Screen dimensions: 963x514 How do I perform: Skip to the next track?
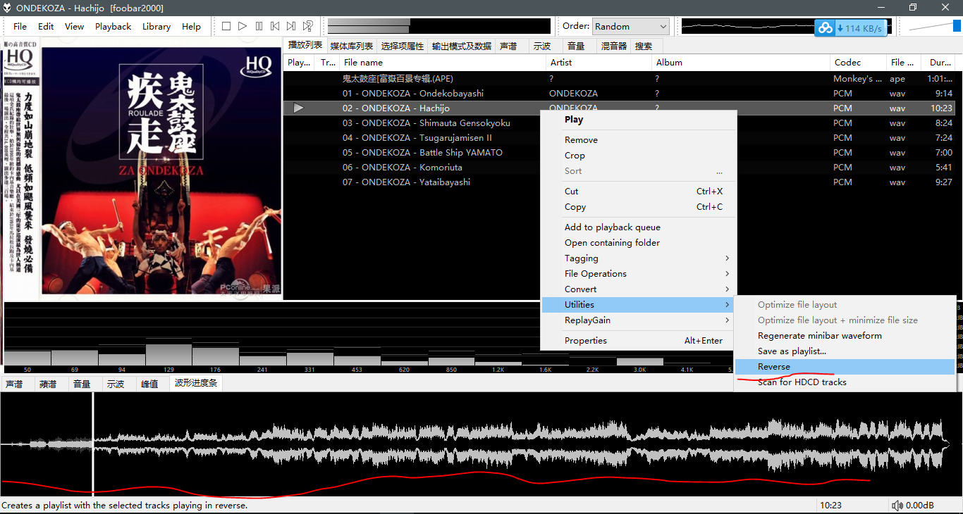pos(291,26)
